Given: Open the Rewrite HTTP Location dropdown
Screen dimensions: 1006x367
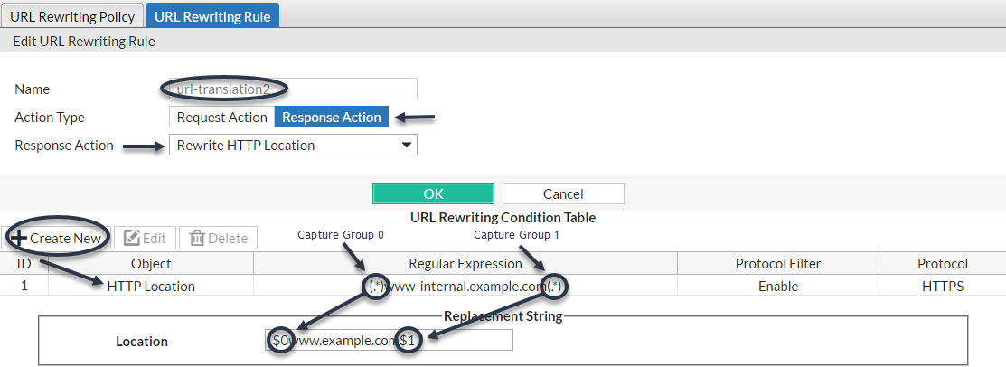Looking at the screenshot, I should 293,145.
